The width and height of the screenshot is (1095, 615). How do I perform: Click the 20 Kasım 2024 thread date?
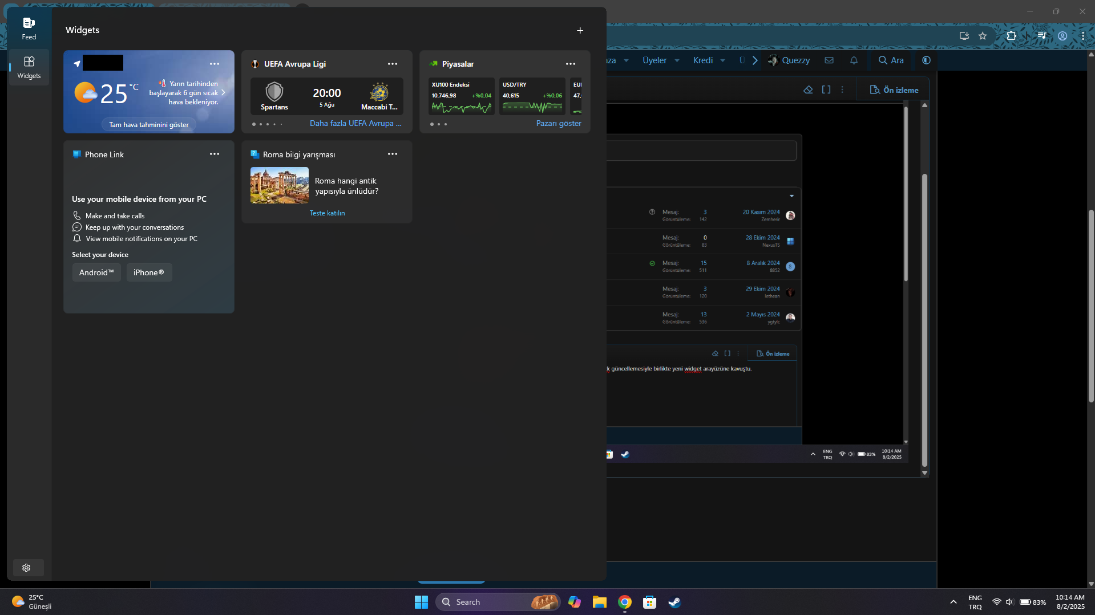[761, 212]
